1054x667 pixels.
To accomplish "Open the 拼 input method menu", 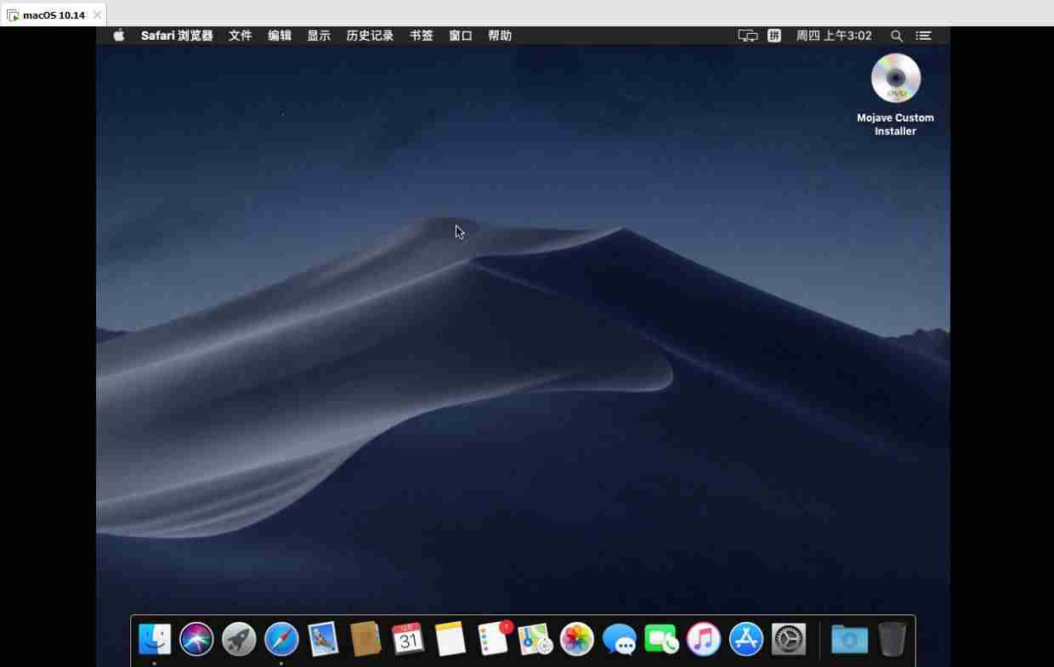I will 774,36.
